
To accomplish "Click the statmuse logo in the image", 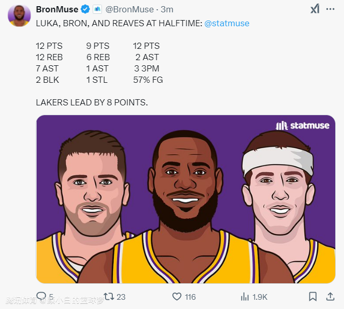I will pyautogui.click(x=302, y=125).
